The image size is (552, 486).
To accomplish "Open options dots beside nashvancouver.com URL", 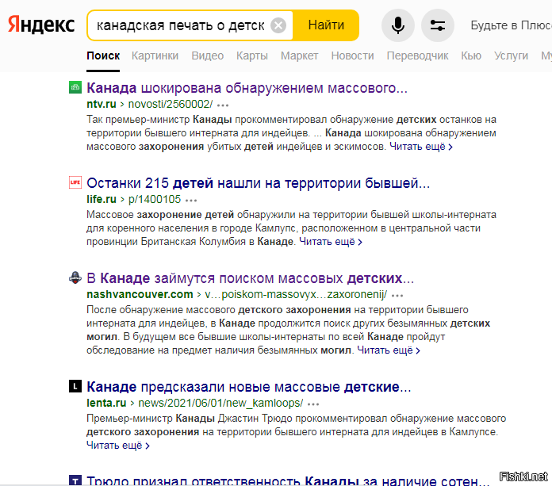I will (x=397, y=295).
